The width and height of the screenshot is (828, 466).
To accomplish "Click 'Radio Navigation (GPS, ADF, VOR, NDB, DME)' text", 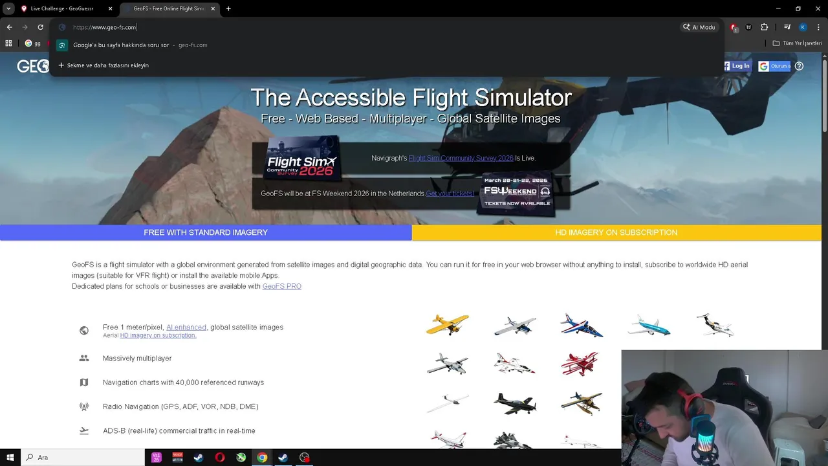I will pos(180,406).
